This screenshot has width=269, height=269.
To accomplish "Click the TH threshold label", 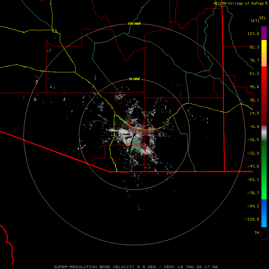I will [257, 233].
